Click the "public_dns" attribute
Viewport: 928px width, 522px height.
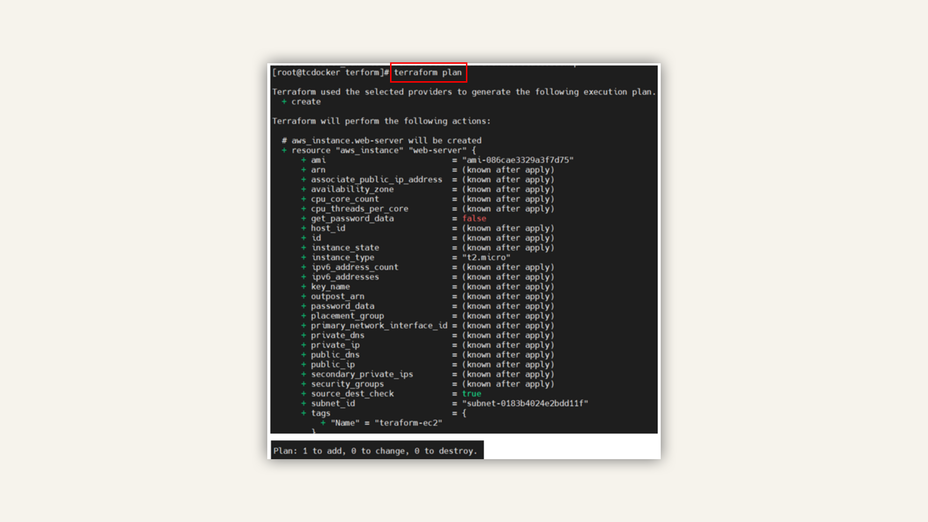(335, 355)
